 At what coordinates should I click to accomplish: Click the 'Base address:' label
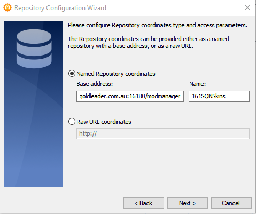[x=95, y=84]
